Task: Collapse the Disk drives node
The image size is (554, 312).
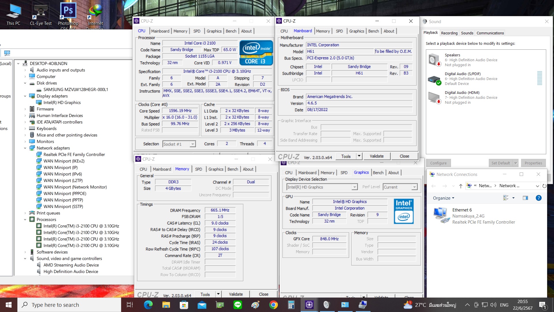Action: tap(25, 83)
